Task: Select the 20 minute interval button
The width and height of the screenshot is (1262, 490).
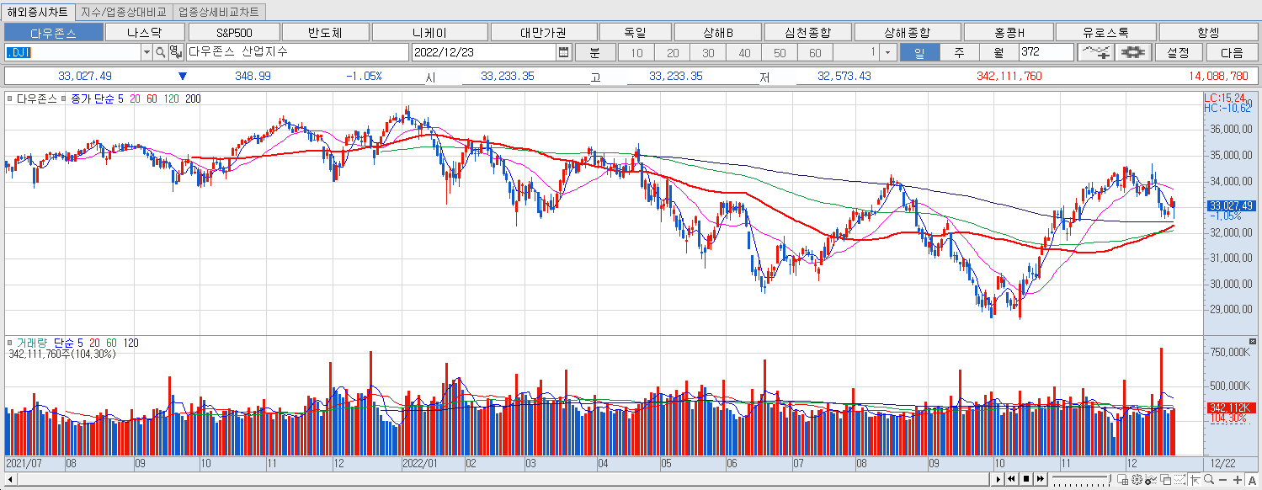Action: (673, 52)
